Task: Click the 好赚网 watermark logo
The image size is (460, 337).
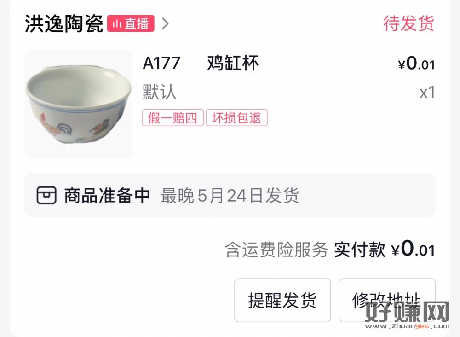Action: (407, 312)
